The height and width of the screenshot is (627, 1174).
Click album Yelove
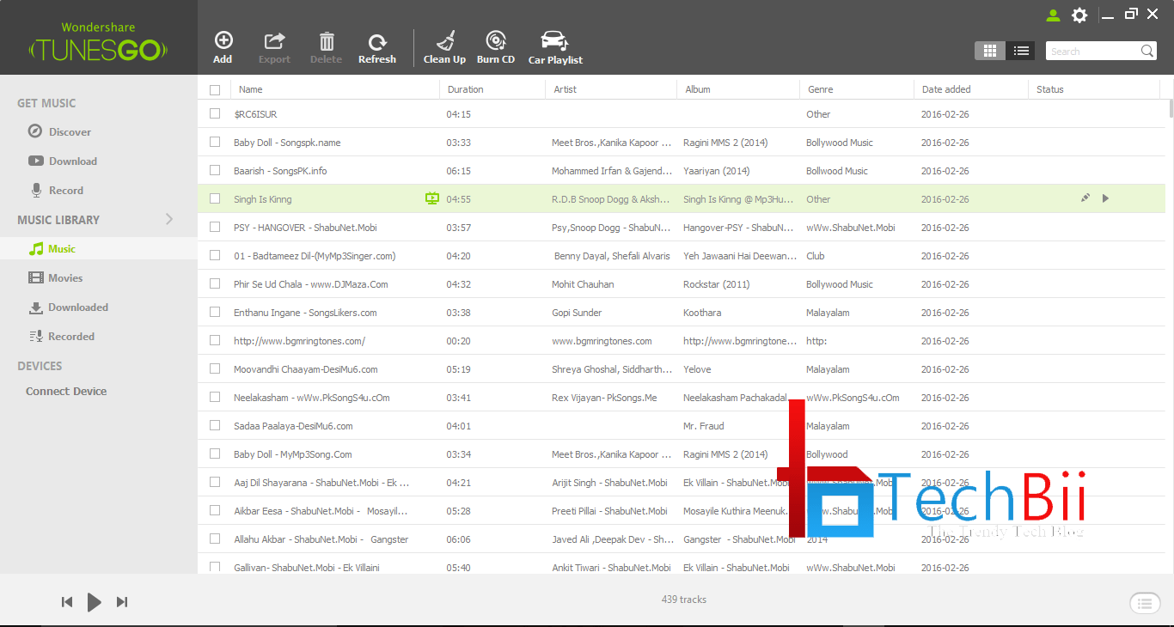pos(697,368)
